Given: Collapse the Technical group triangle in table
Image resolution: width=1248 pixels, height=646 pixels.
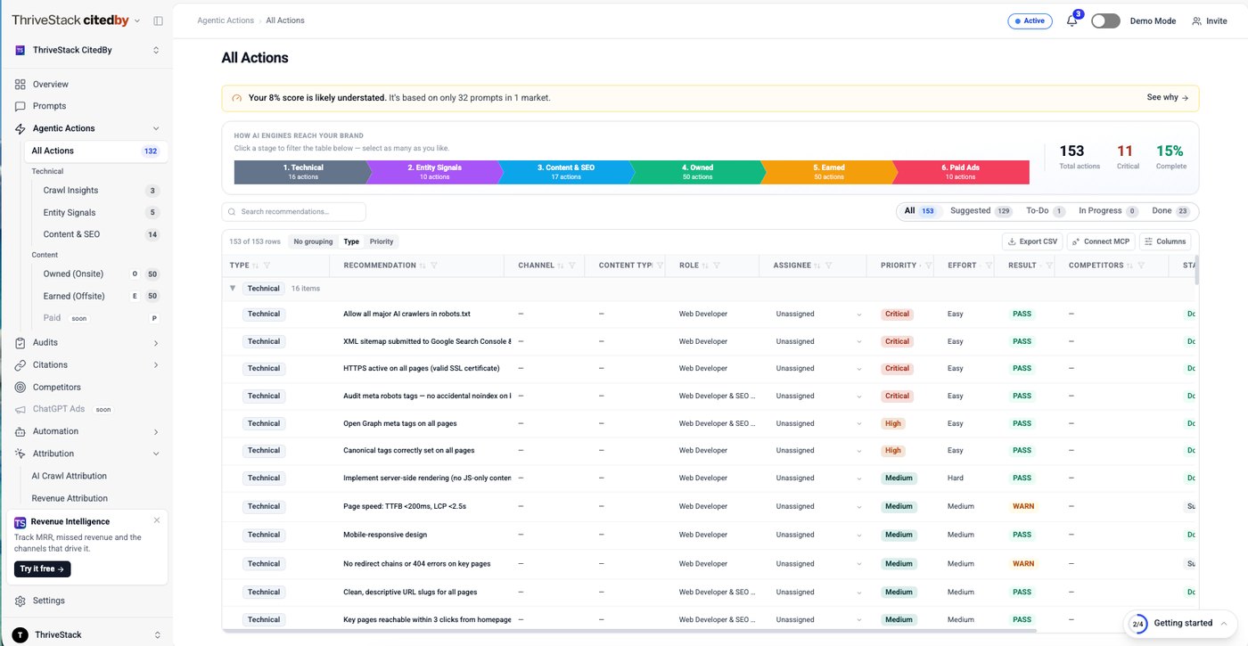Looking at the screenshot, I should coord(233,288).
